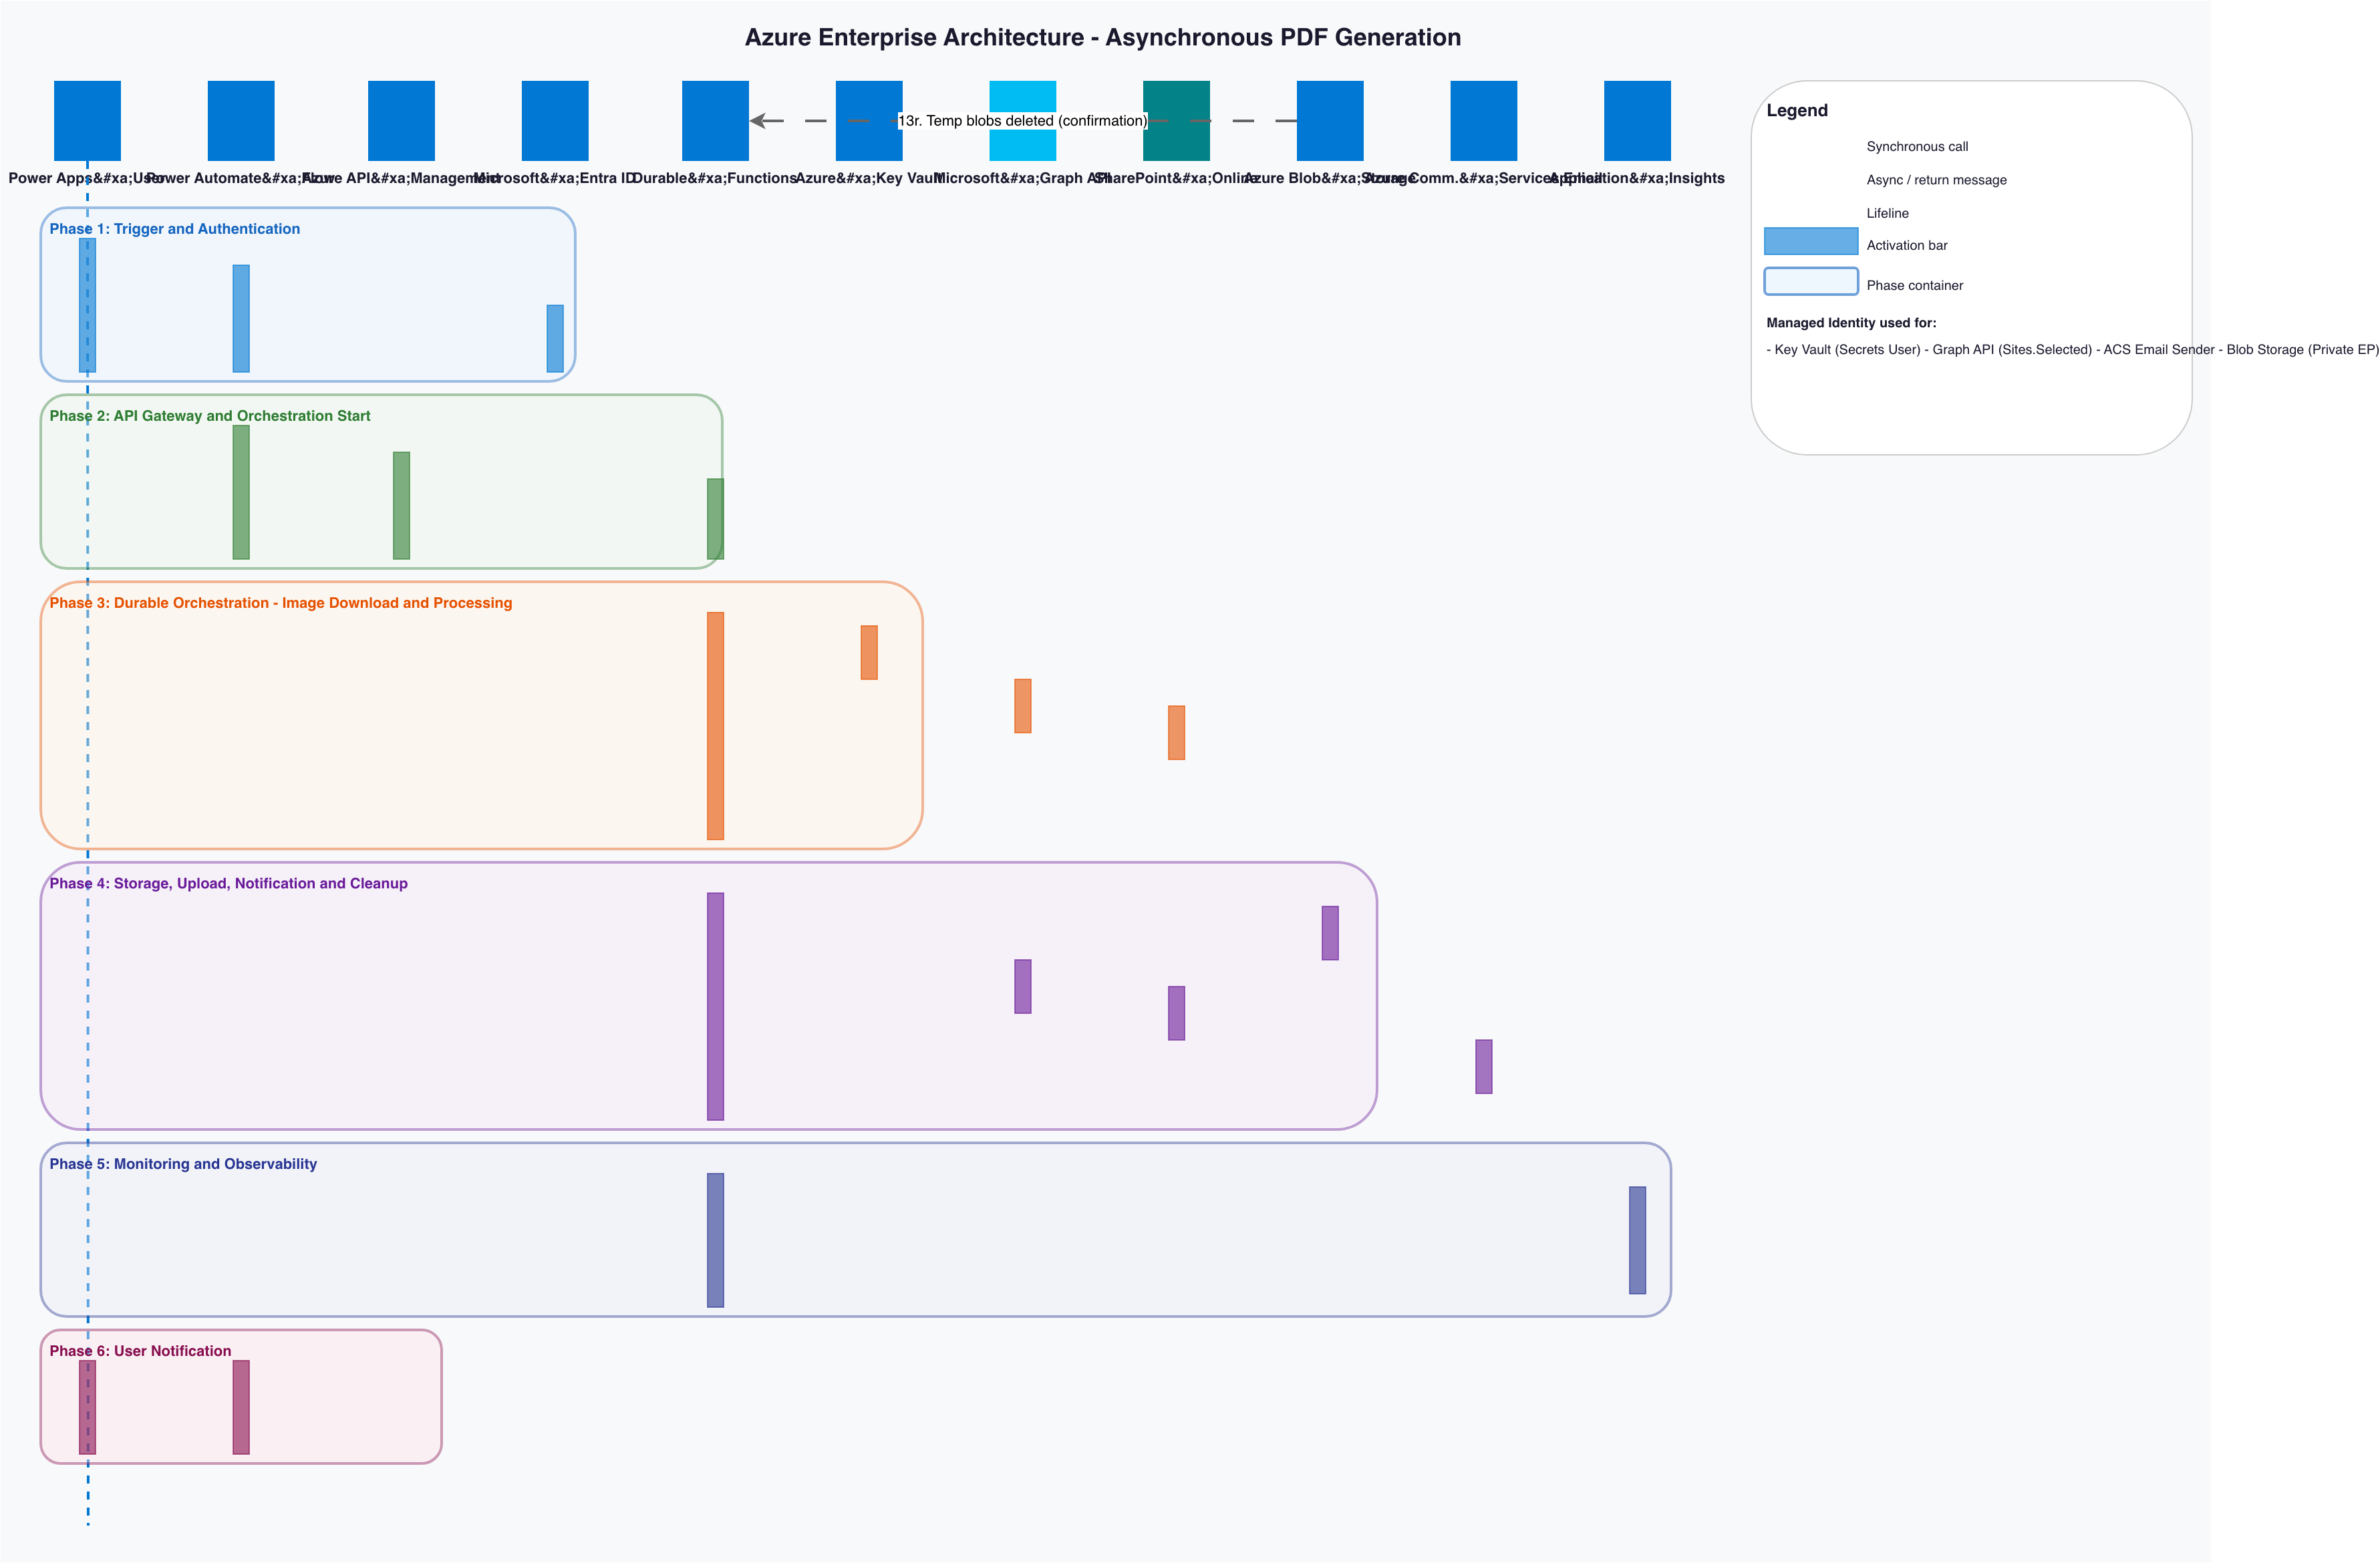2380x1563 pixels.
Task: Click the Application Insights participant box
Action: coord(1637,121)
